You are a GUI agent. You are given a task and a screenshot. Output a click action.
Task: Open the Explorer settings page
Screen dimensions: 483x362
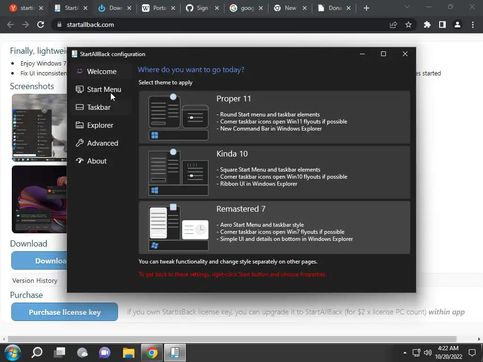point(101,125)
